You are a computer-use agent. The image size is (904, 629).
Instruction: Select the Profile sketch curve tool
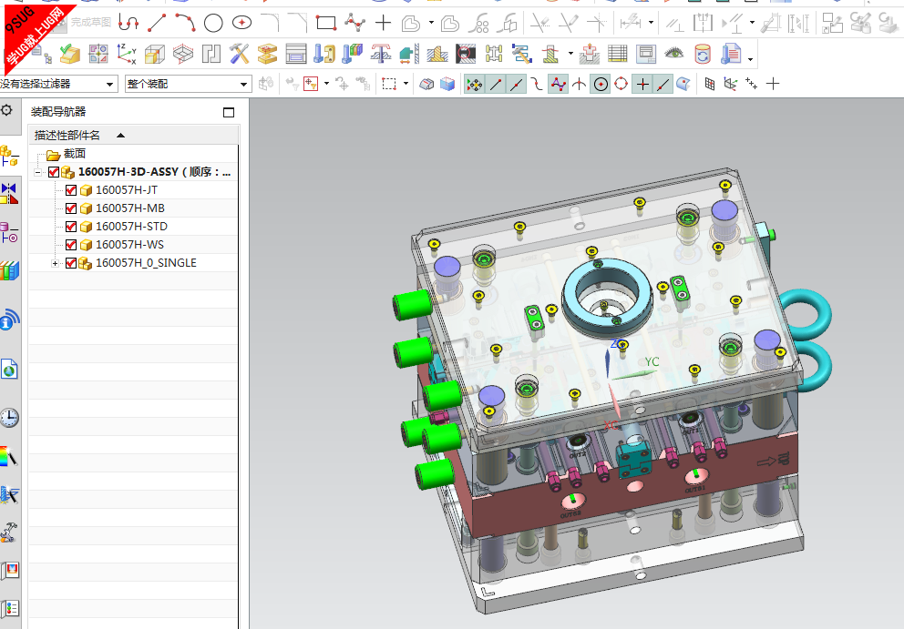tap(128, 23)
